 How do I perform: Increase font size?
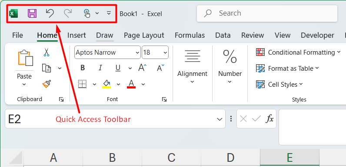(x=142, y=68)
